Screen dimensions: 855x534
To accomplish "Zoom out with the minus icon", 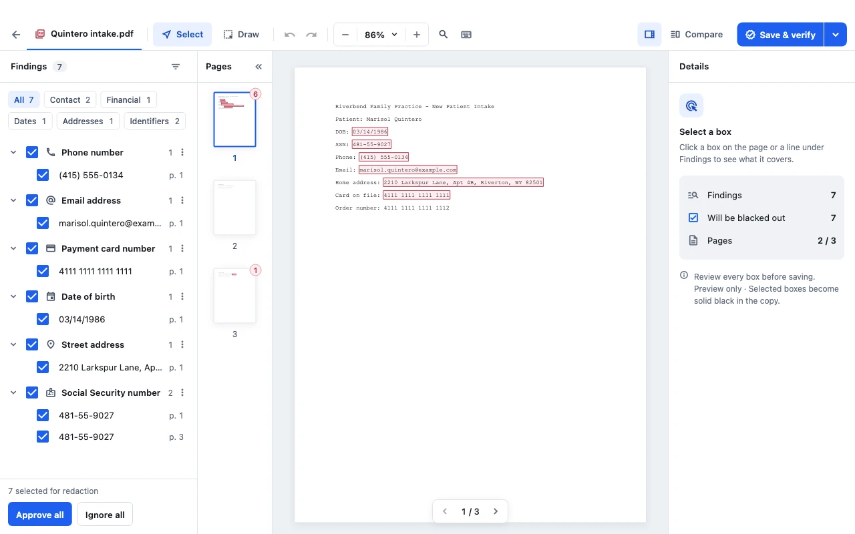I will (345, 35).
